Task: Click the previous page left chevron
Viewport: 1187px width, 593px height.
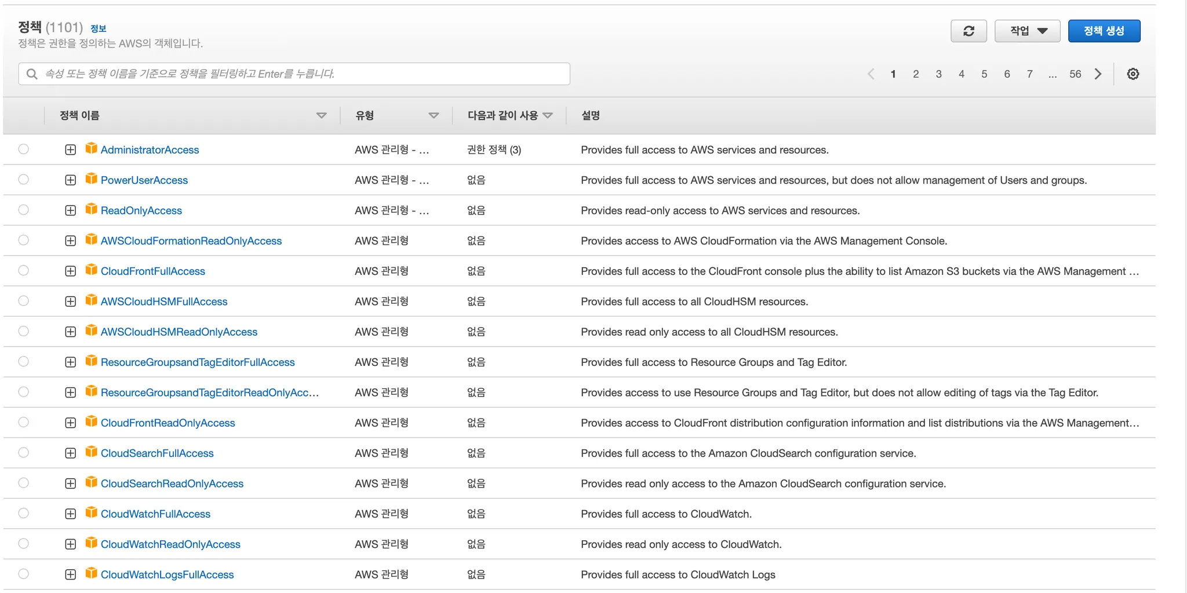Action: click(871, 74)
